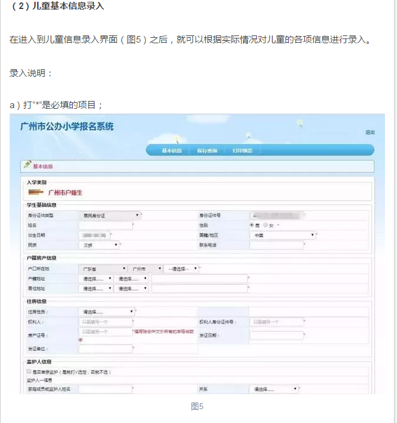This screenshot has width=397, height=423.
Task: Open the 保存查询 tab
Action: click(x=207, y=150)
